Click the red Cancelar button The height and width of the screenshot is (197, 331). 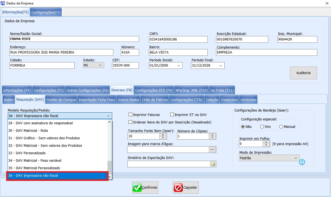pyautogui.click(x=186, y=188)
